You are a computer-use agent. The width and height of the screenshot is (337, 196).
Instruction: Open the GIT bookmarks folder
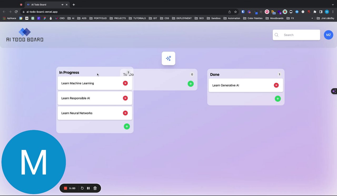153,18
